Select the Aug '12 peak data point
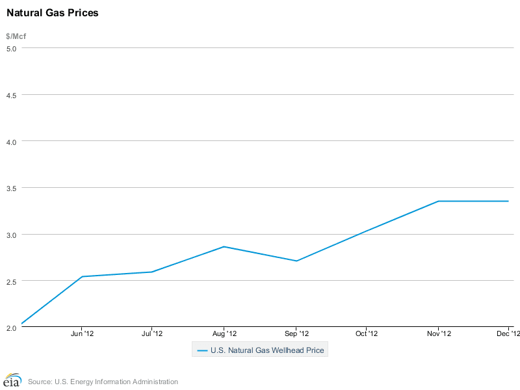 tap(224, 247)
